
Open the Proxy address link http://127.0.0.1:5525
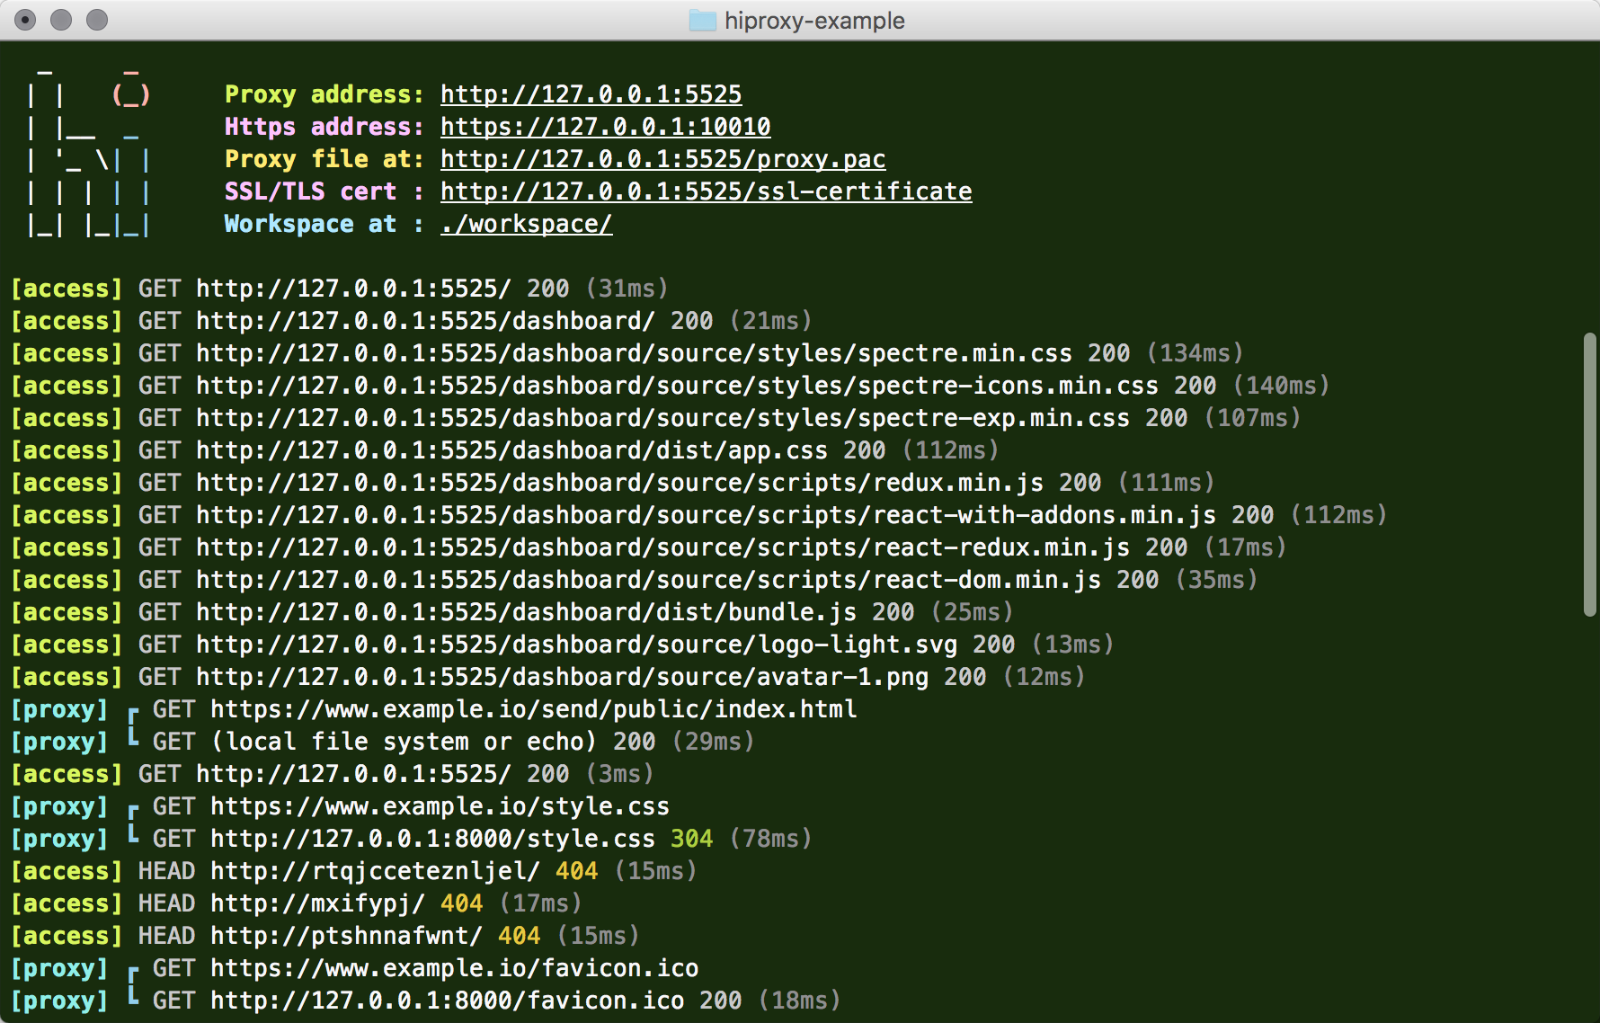(x=591, y=94)
